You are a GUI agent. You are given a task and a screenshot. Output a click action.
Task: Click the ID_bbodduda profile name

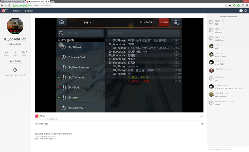pyautogui.click(x=15, y=39)
